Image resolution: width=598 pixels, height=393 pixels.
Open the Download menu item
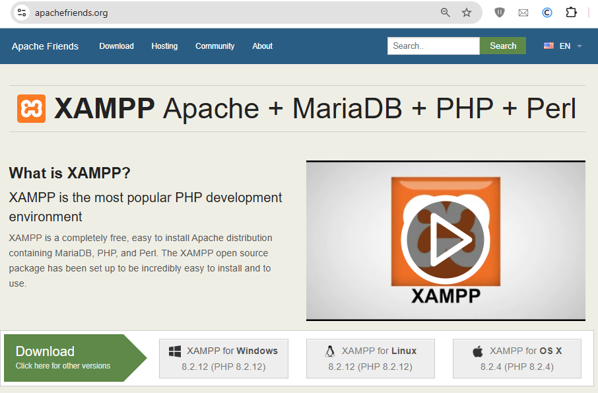click(x=116, y=46)
